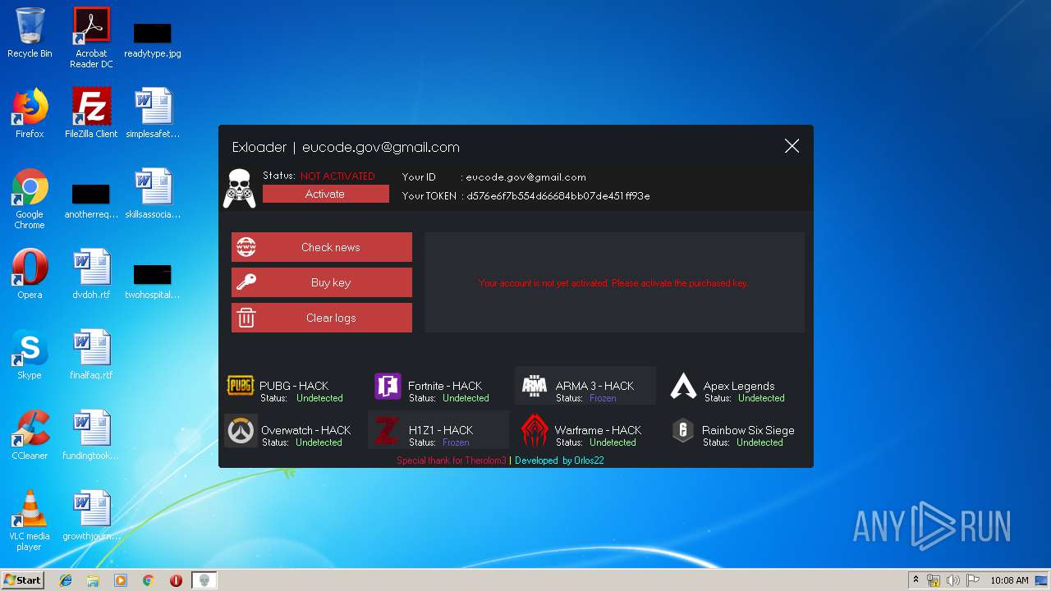Click 'Special thank for Therolom3' text

coord(452,460)
